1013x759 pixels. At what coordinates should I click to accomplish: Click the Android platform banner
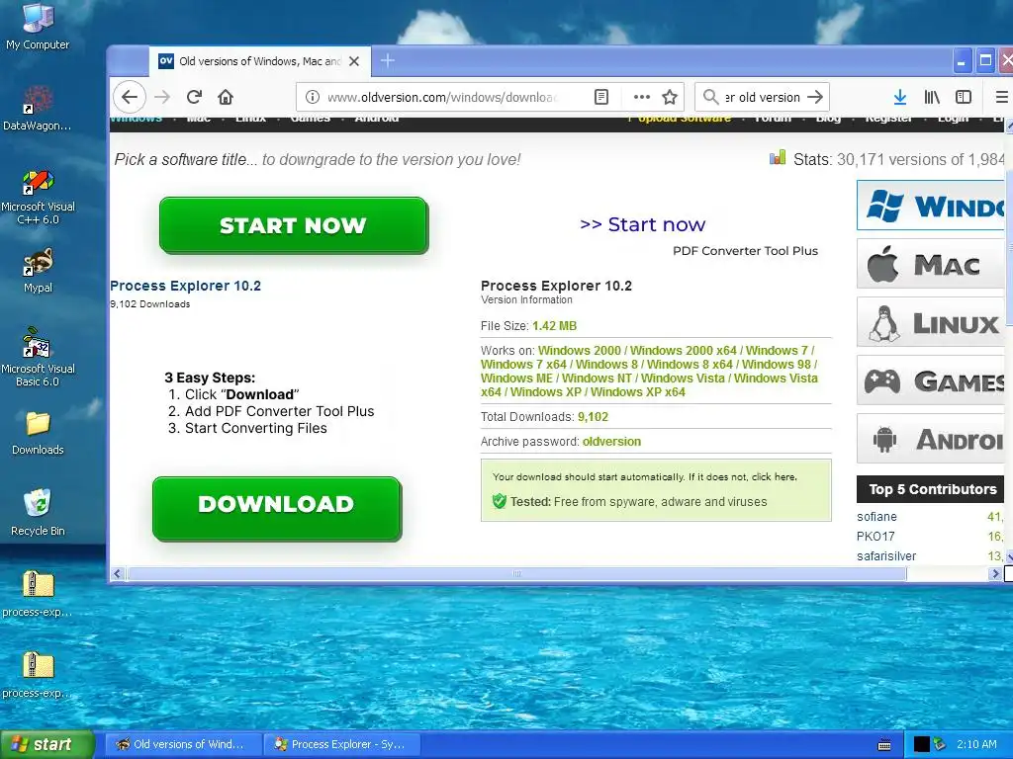click(x=930, y=439)
